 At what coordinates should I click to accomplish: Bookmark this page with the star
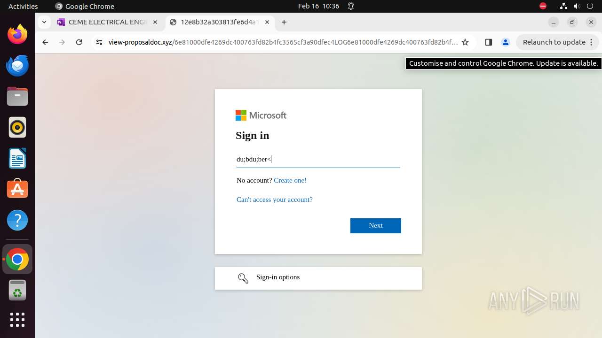pos(465,42)
